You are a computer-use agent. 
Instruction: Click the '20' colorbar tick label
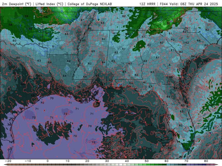(x=87, y=161)
